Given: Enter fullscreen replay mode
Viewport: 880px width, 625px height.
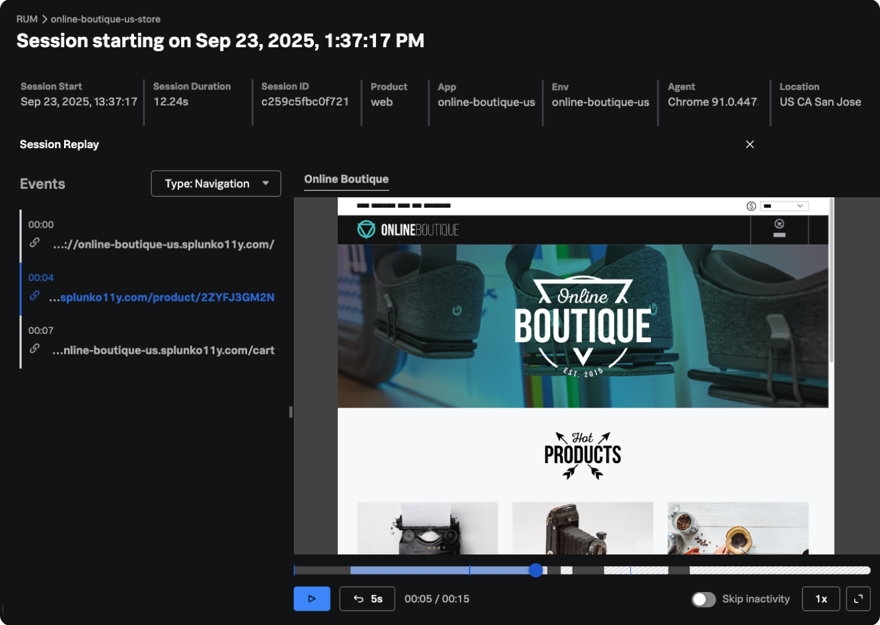Looking at the screenshot, I should click(x=858, y=599).
